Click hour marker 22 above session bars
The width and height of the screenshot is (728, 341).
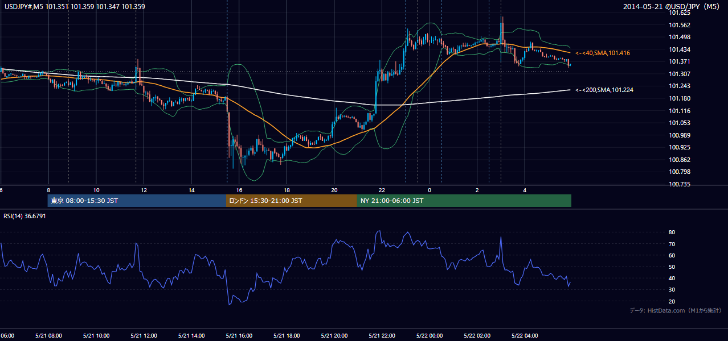point(382,190)
